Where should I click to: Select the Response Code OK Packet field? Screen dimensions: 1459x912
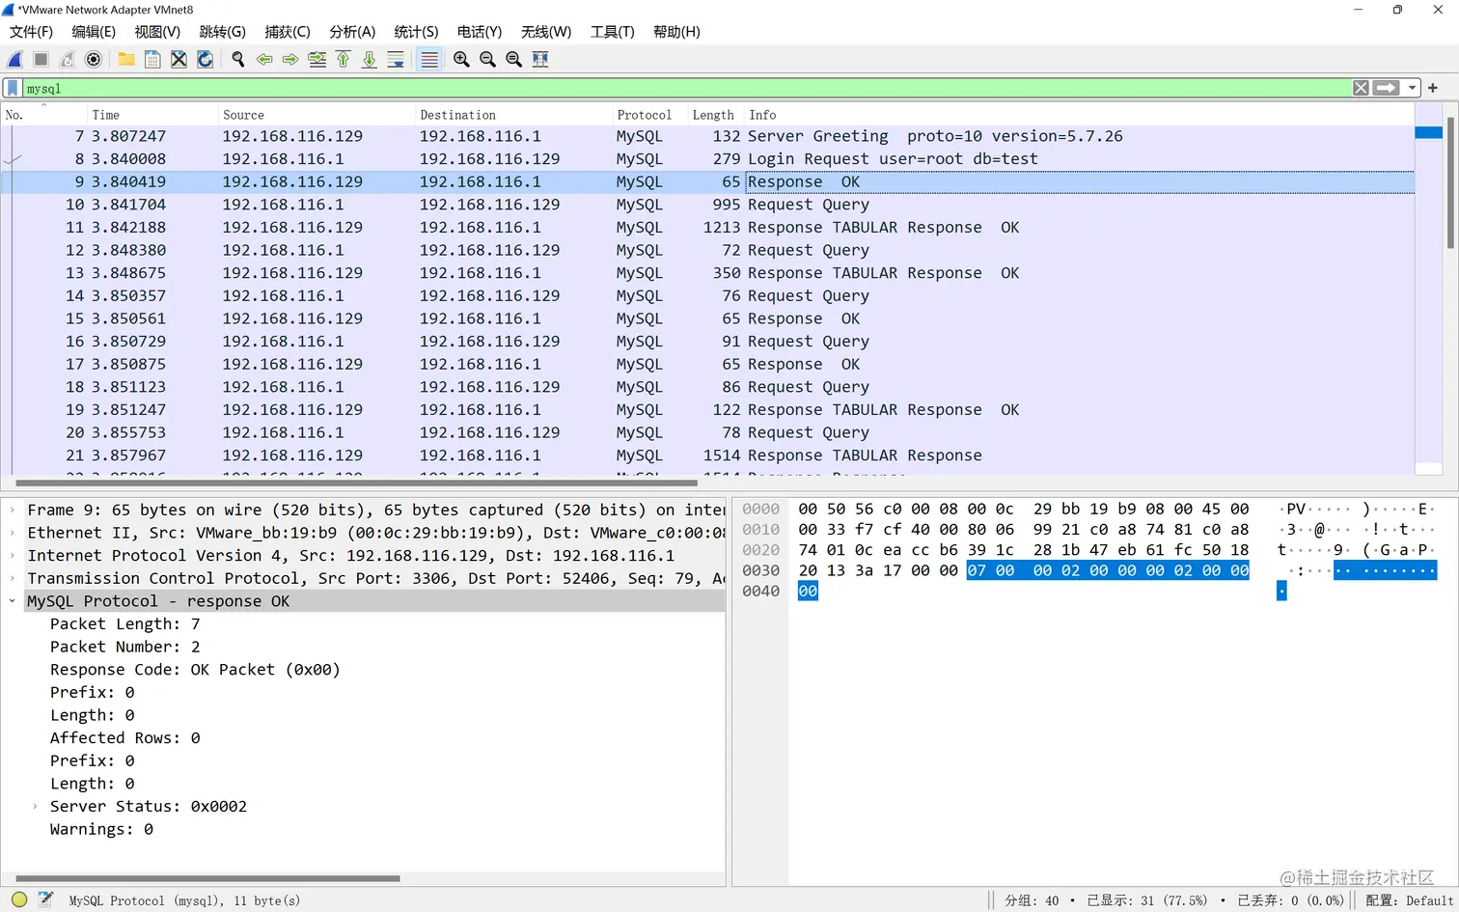(x=195, y=670)
